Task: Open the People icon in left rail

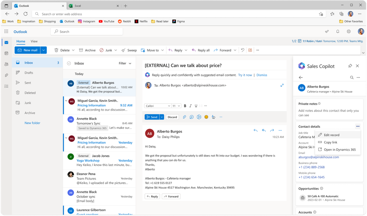Action: [6, 64]
